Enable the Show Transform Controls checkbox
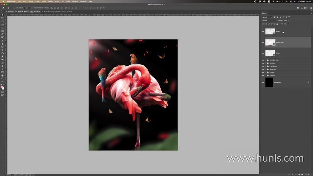This screenshot has height=176, width=313. click(32, 7)
